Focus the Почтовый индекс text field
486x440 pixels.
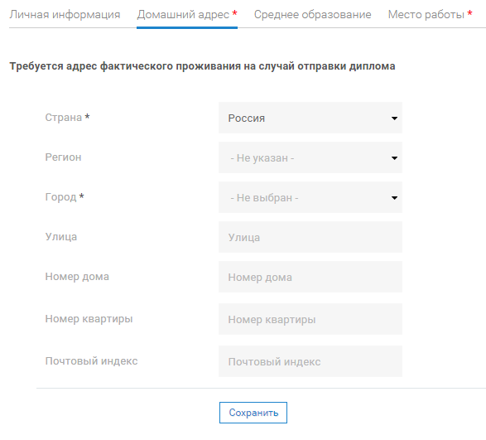pos(310,361)
